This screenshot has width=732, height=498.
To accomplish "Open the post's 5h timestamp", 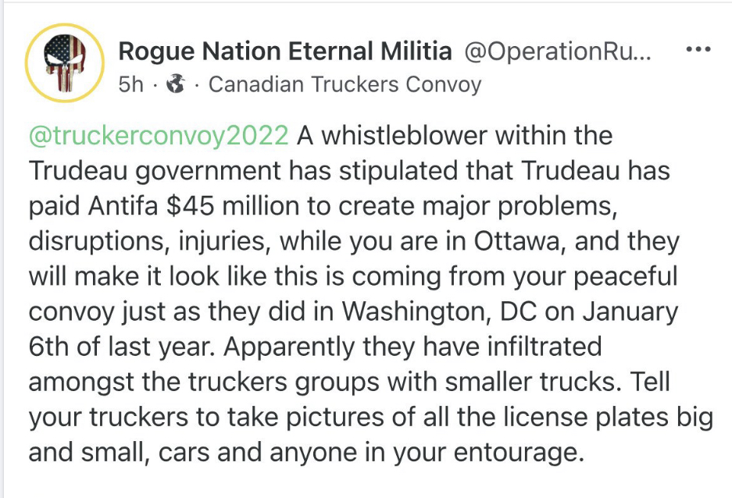I will click(x=130, y=84).
